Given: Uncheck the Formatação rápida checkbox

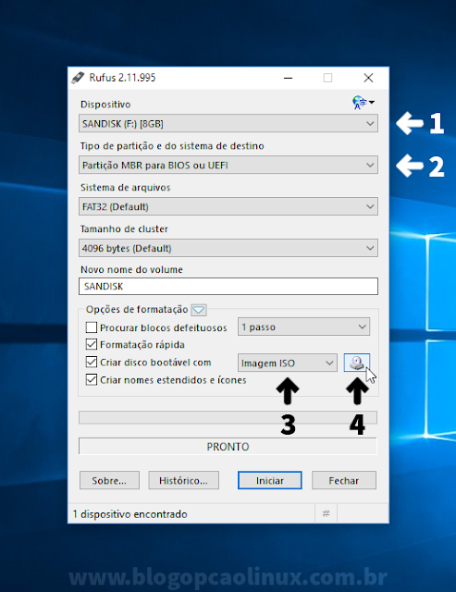Looking at the screenshot, I should click(92, 344).
